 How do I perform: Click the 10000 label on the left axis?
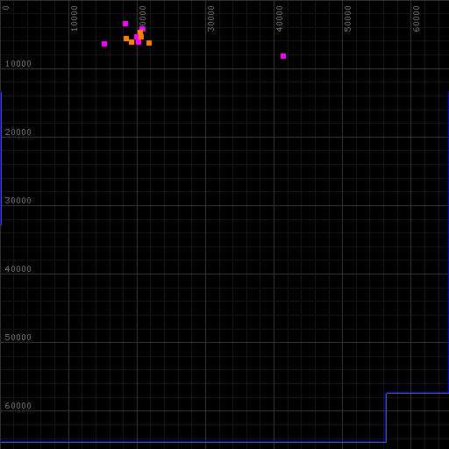click(x=18, y=64)
